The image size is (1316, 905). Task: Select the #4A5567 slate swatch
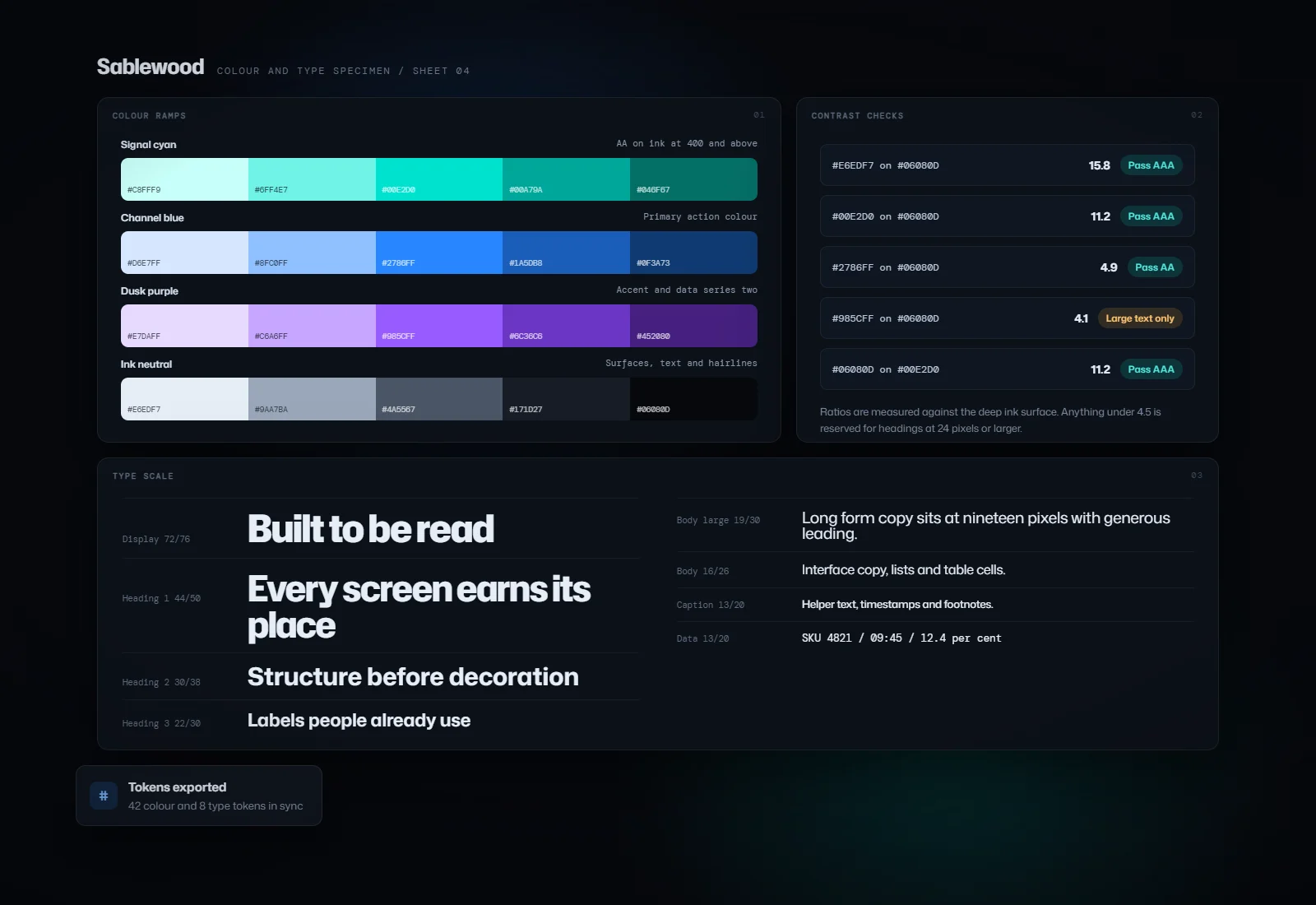439,399
